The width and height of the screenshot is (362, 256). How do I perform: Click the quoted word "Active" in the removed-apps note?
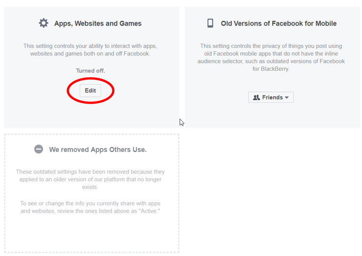point(149,211)
